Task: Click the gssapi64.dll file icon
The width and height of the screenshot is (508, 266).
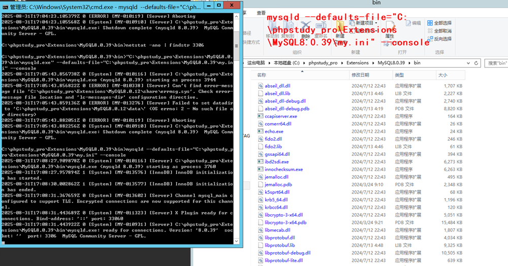Action: [261, 154]
